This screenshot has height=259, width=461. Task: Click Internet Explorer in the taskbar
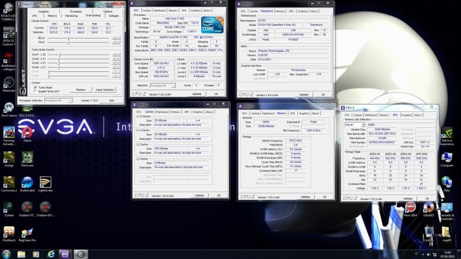pos(51,253)
